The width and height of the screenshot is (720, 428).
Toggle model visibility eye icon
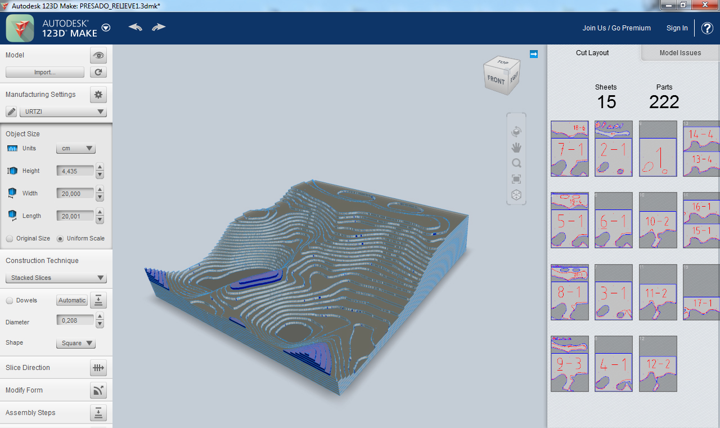pos(98,55)
